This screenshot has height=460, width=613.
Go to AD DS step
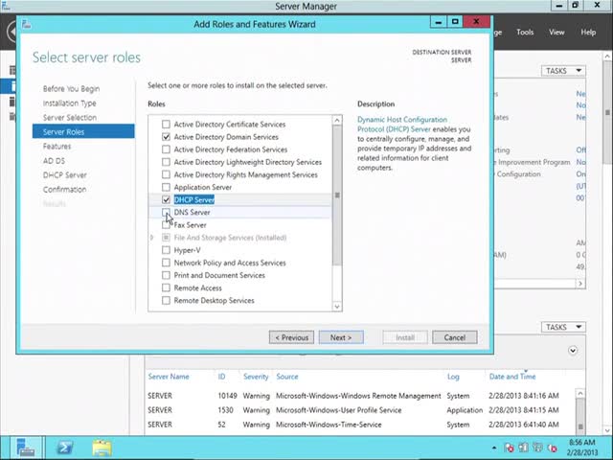pyautogui.click(x=54, y=161)
